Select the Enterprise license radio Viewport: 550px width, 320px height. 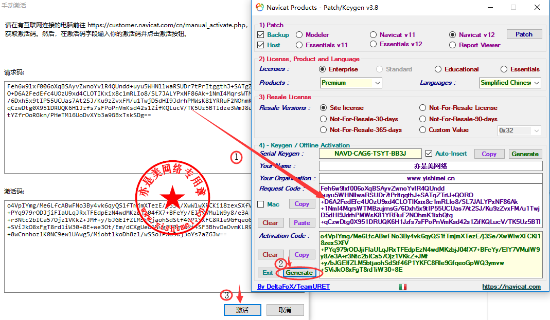(323, 69)
